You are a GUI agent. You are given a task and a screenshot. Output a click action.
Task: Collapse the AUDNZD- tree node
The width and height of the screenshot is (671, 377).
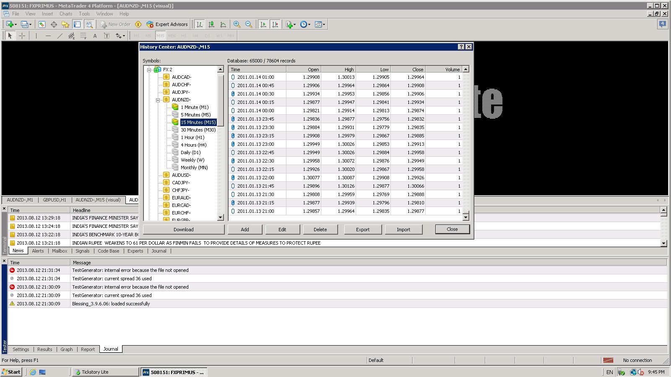(x=158, y=100)
